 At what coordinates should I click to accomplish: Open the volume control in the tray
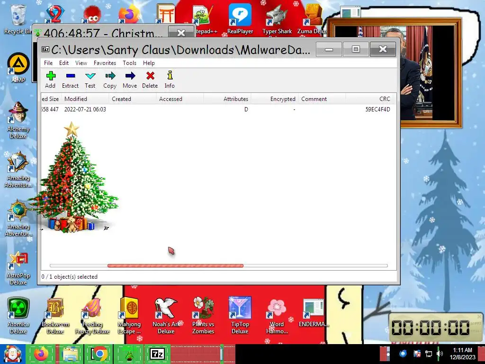(440, 354)
